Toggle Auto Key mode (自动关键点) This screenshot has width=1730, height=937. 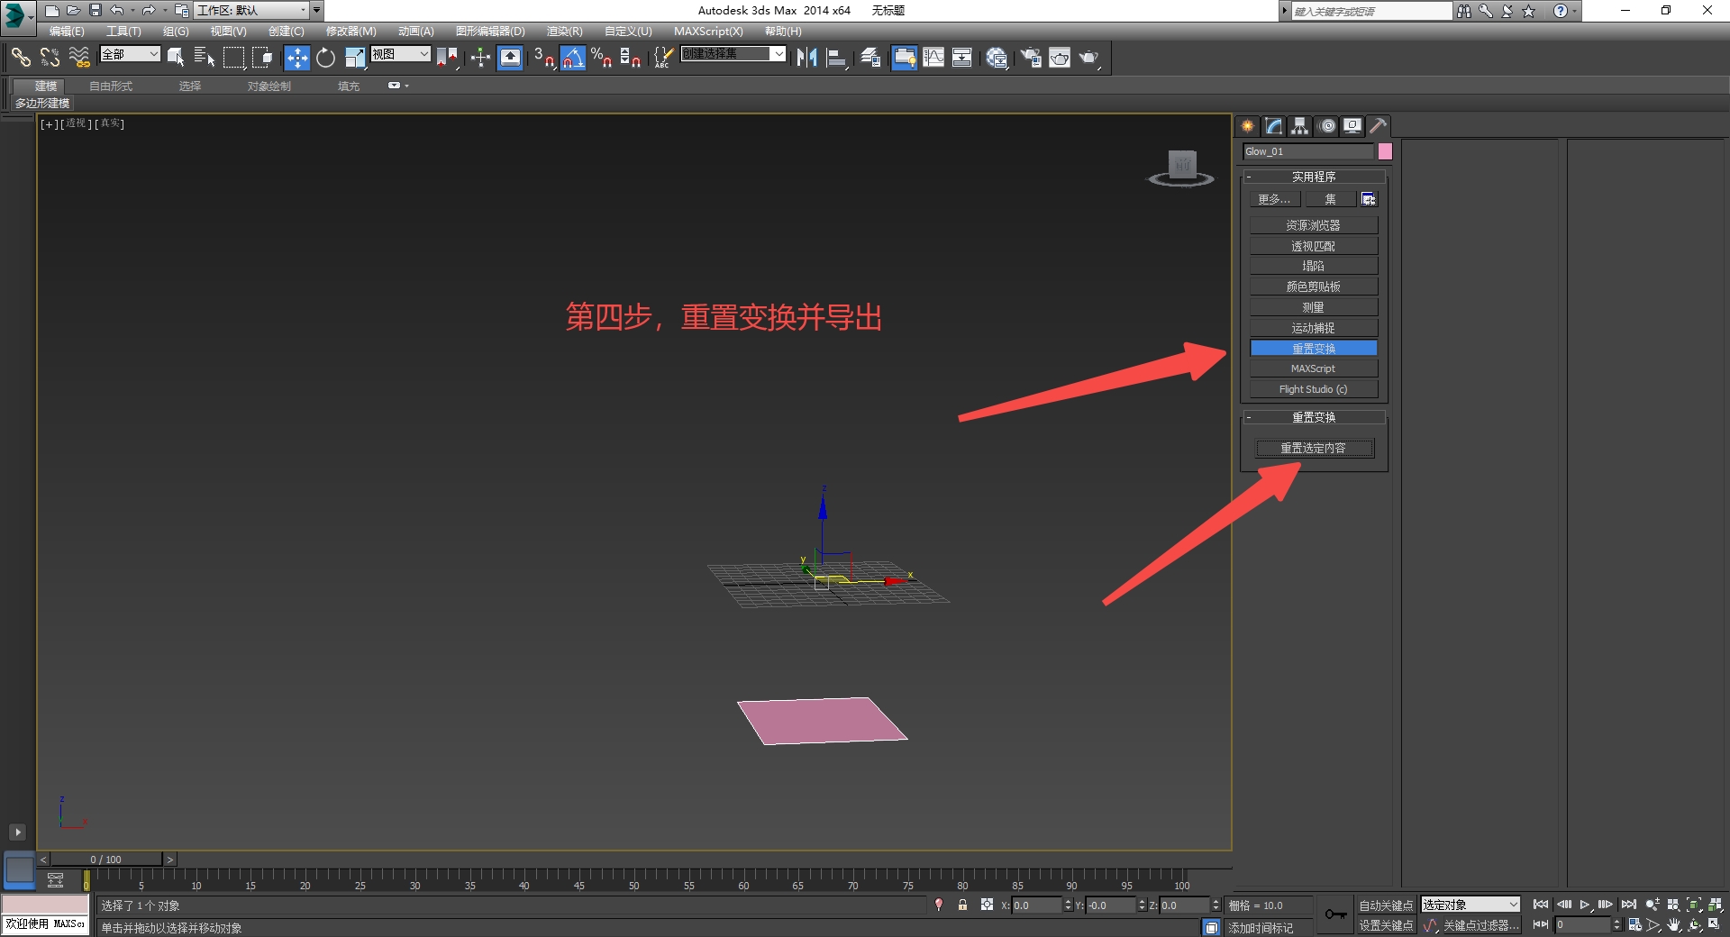tap(1386, 905)
